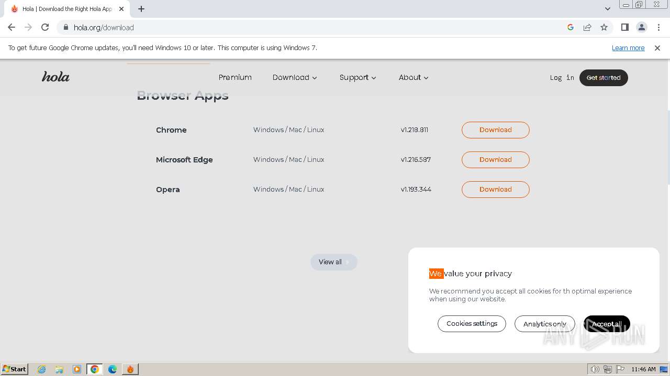The height and width of the screenshot is (376, 670).
Task: Choose Analytics only cookies
Action: 544,324
